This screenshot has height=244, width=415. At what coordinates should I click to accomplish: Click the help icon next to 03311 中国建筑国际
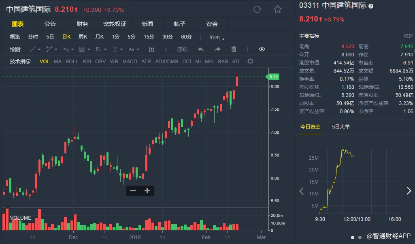pyautogui.click(x=371, y=6)
